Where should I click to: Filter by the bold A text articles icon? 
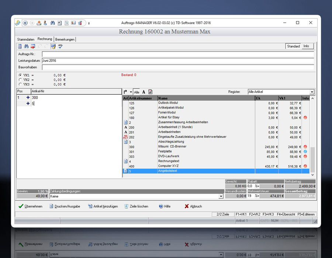(143, 92)
